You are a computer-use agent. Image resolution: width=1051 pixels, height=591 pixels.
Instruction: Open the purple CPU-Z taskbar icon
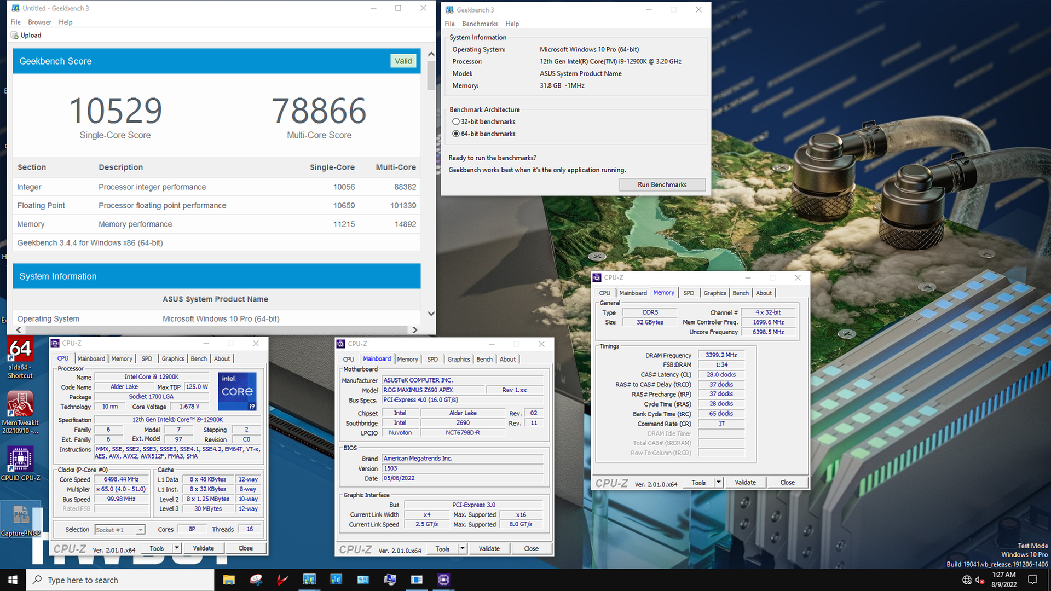(x=443, y=580)
